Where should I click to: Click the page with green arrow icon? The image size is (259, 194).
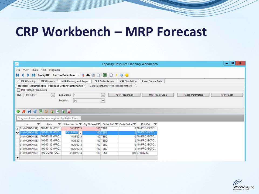57,111
